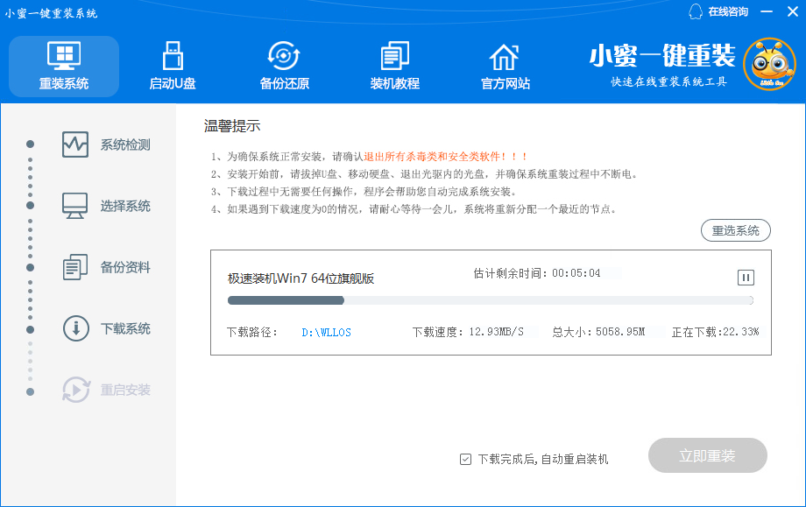Click the 下载系统 download icon
This screenshot has width=806, height=507.
tap(75, 328)
